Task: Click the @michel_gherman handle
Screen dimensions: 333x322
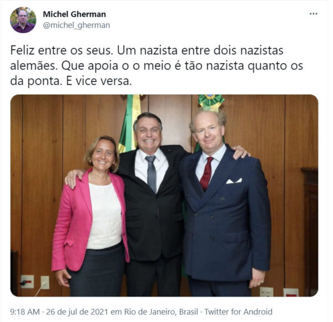Action: click(x=77, y=25)
